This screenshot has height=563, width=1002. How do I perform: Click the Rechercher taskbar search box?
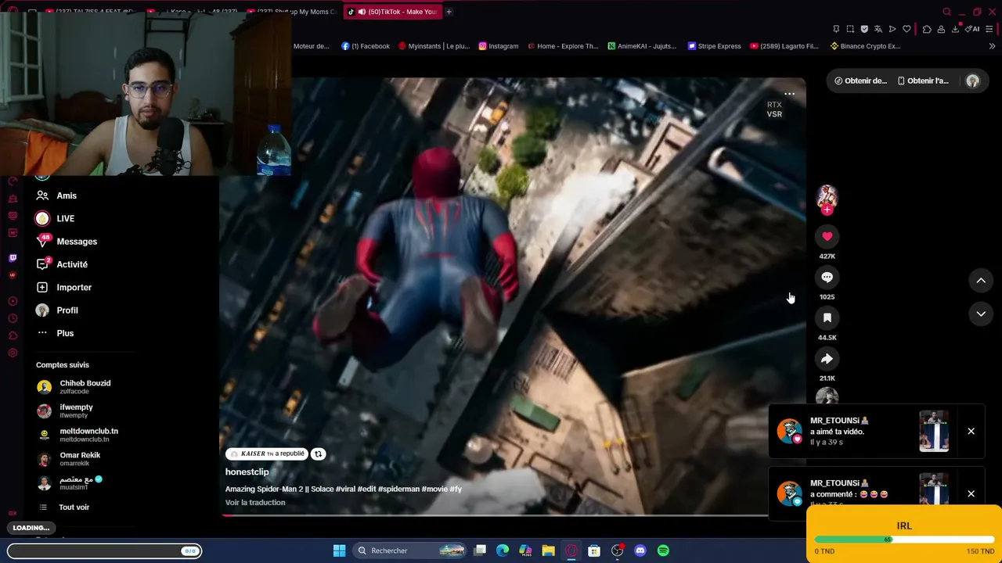[x=411, y=550]
